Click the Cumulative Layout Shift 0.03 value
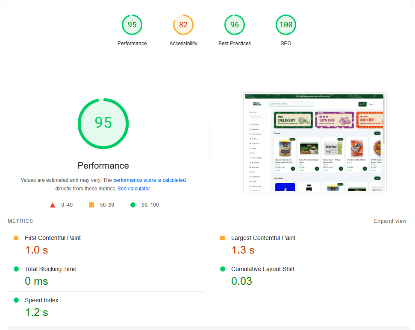This screenshot has width=415, height=330. (241, 281)
